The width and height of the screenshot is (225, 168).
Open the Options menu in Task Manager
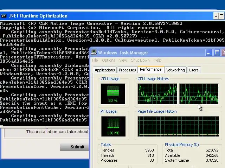coord(109,60)
